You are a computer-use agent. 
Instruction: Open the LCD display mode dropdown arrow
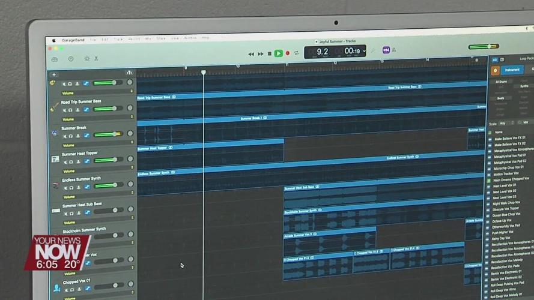point(364,52)
